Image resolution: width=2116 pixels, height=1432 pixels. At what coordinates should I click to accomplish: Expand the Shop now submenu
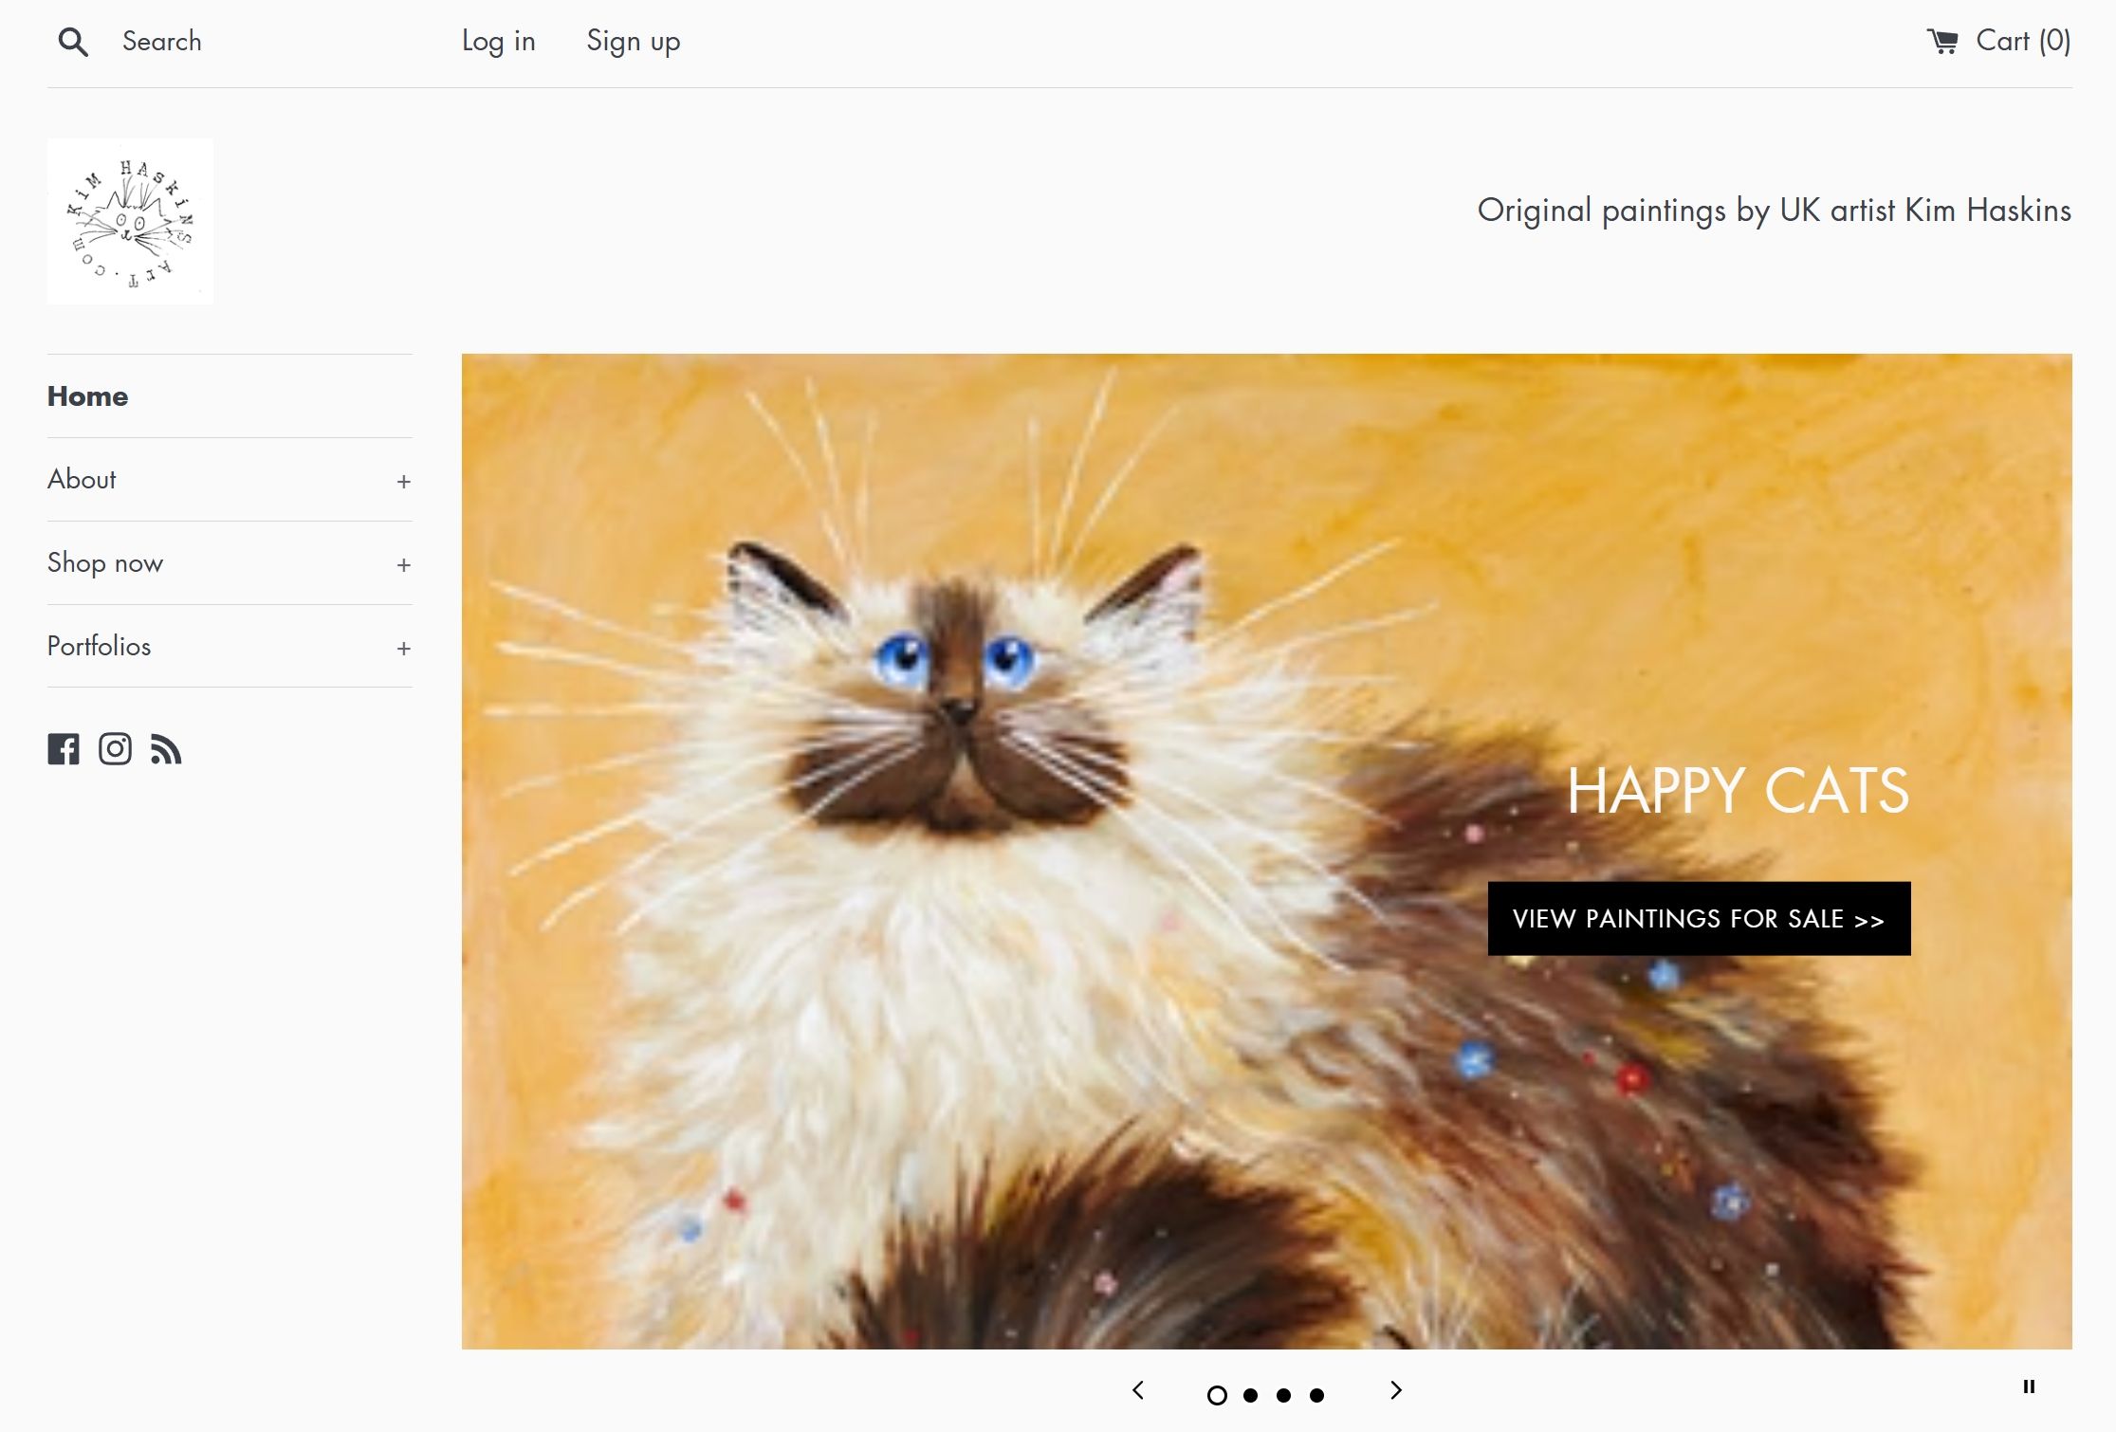point(403,564)
